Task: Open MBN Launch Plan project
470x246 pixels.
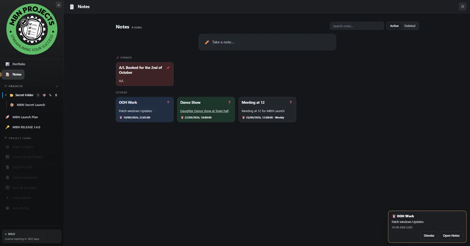Action: pos(25,117)
